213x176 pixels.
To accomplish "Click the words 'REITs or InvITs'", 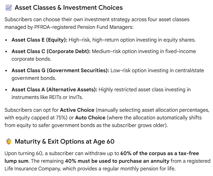I will coord(66,97).
